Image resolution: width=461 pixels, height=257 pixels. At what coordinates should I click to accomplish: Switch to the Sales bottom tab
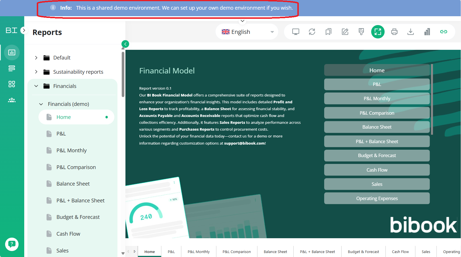coord(426,252)
